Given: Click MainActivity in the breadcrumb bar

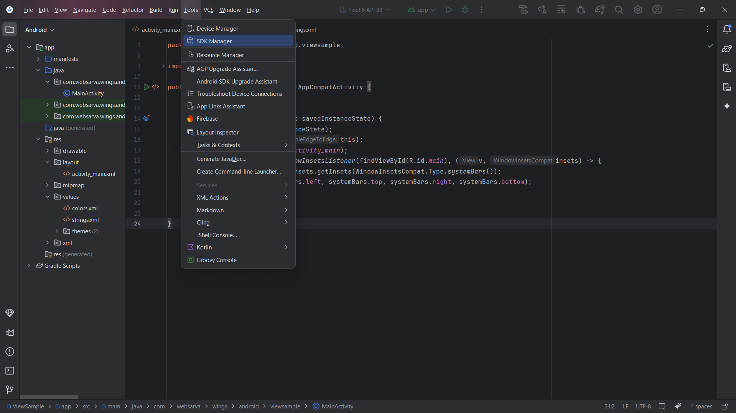Looking at the screenshot, I should pos(337,406).
